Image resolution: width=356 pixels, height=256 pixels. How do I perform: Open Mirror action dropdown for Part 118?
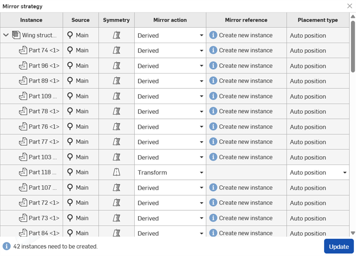click(202, 173)
